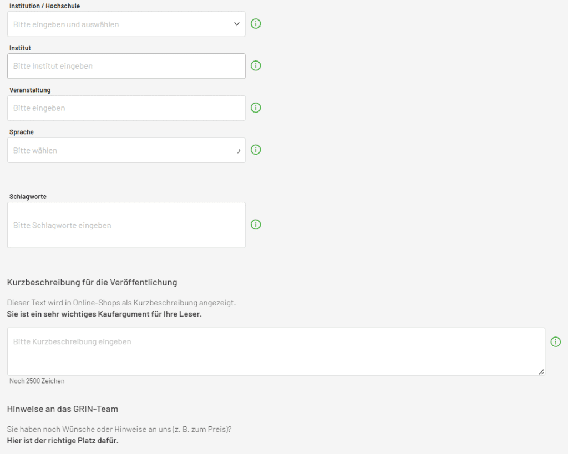Click the 'Schlagworte' field label
Screen dimensions: 568x454
point(28,197)
